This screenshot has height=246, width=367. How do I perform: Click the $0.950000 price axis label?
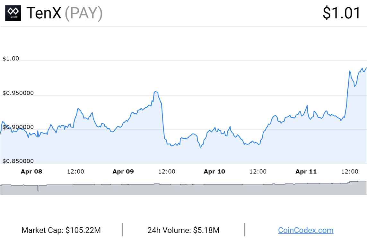18,93
